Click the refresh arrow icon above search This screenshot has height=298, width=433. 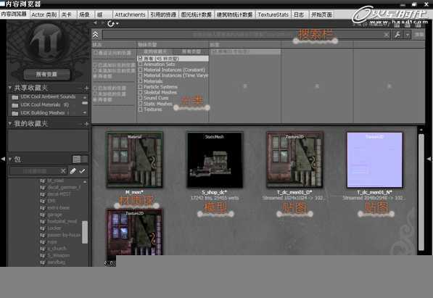[x=111, y=24]
